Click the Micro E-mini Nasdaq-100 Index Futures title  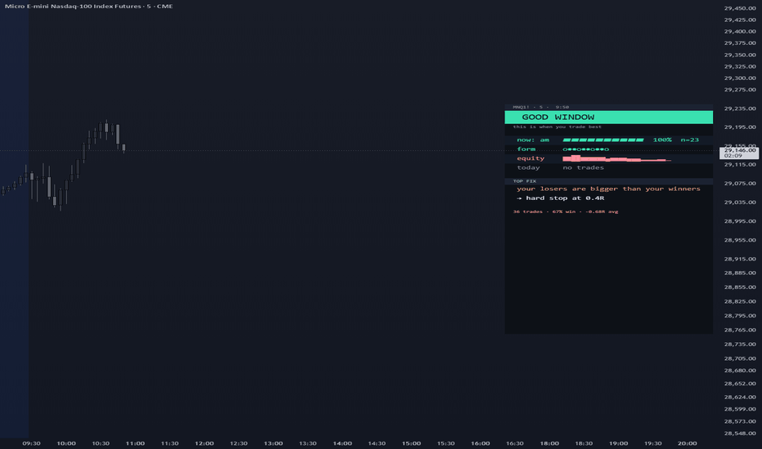(x=88, y=7)
